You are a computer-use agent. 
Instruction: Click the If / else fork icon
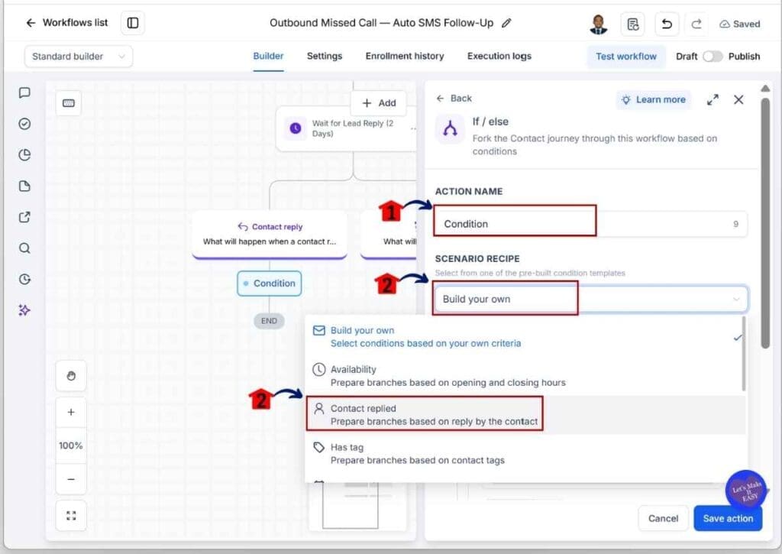pos(450,129)
